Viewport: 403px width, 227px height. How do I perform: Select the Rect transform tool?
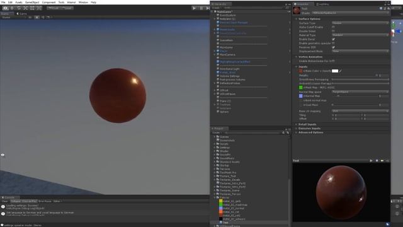[x=32, y=8]
